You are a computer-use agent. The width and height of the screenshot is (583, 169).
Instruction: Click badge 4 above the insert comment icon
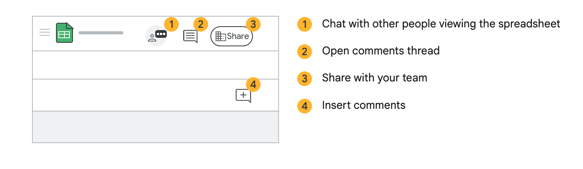253,84
